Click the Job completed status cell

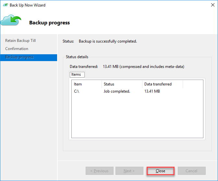click(117, 91)
